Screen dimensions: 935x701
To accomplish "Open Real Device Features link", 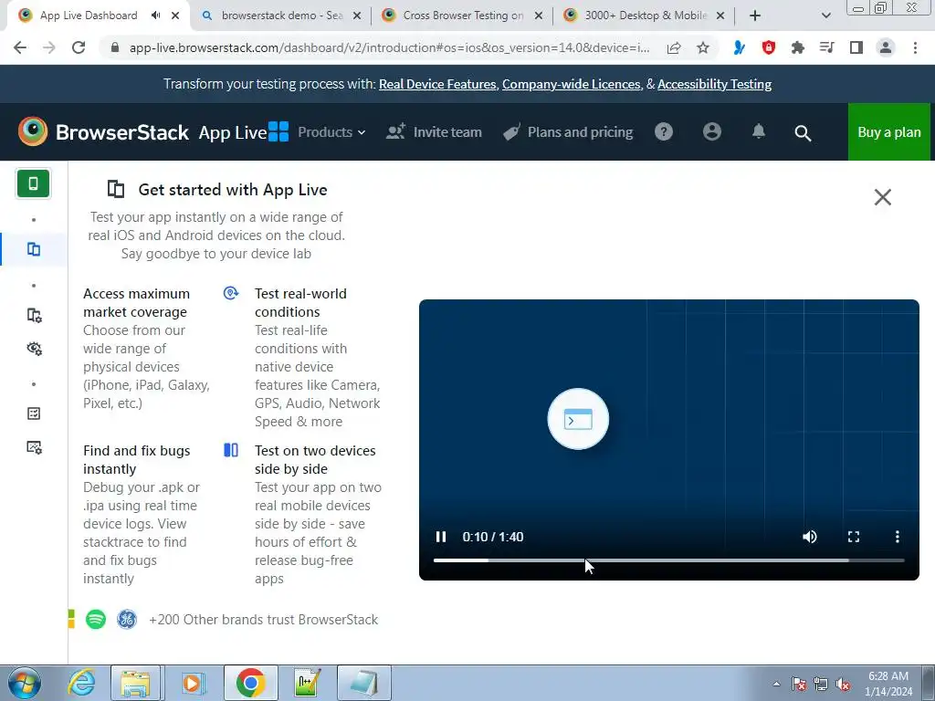I will 437,85.
